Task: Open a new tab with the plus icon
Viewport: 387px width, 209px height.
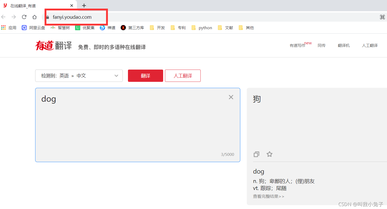Action: click(x=84, y=5)
